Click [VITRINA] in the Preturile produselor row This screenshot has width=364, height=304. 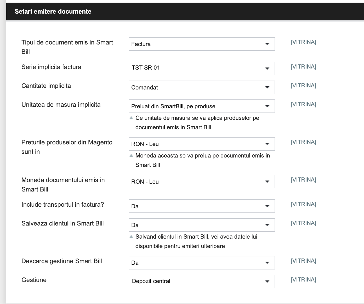pos(303,142)
